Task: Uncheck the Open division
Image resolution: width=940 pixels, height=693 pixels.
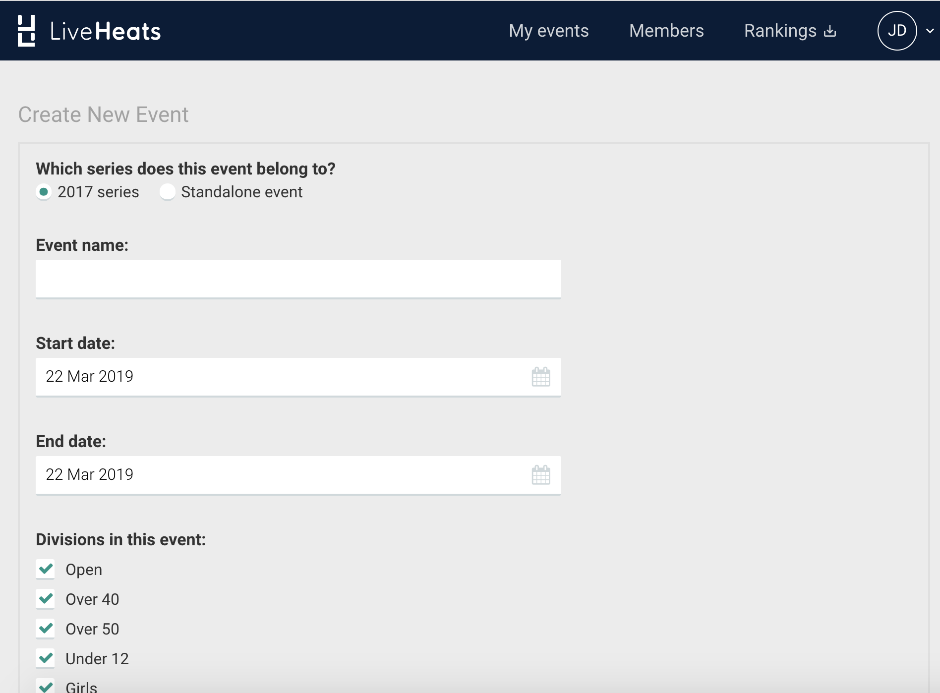Action: click(45, 569)
